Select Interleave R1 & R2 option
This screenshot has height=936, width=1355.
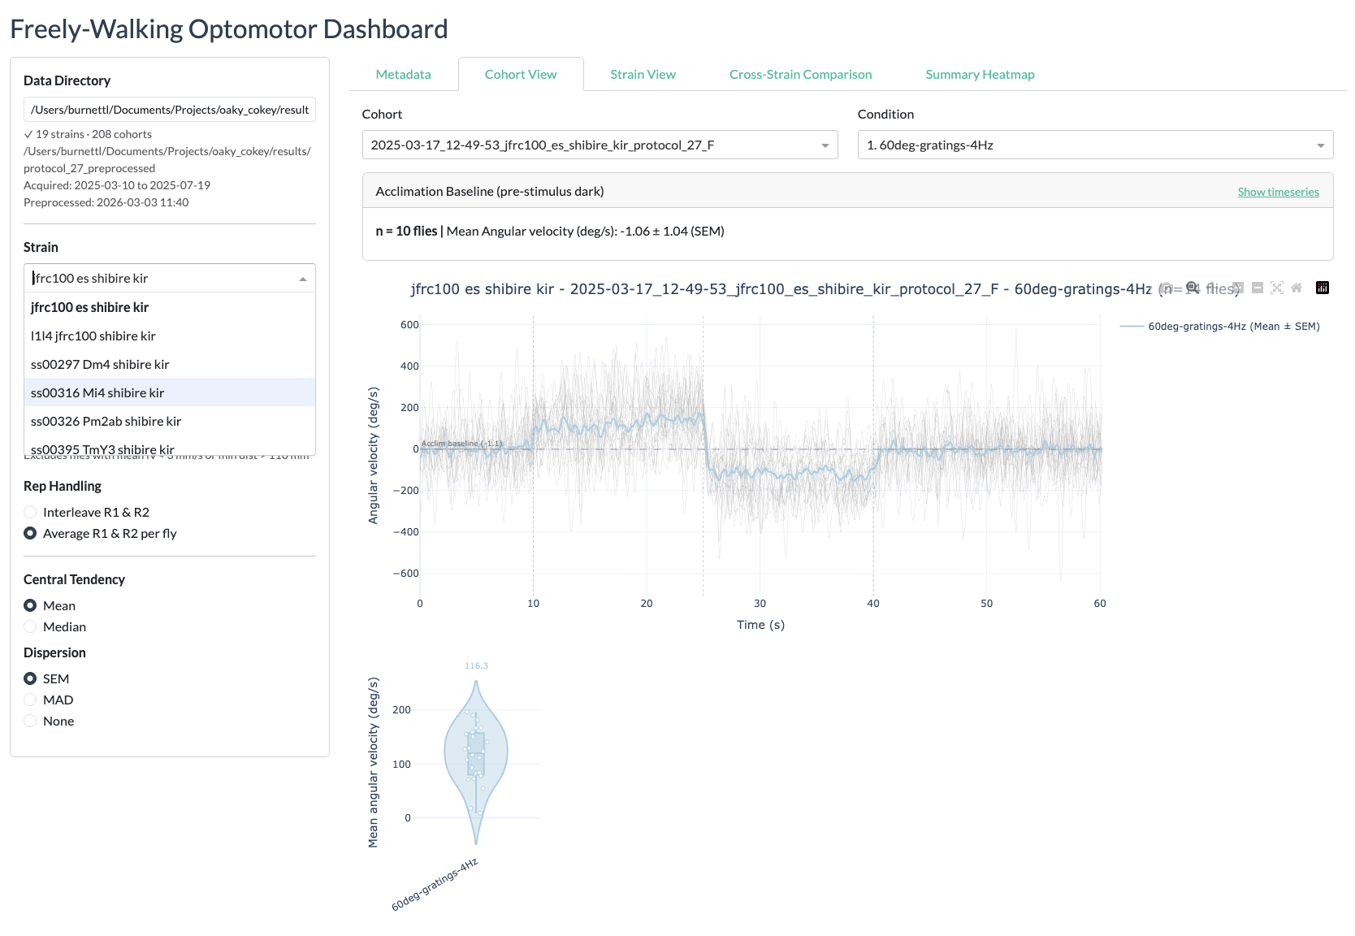30,512
